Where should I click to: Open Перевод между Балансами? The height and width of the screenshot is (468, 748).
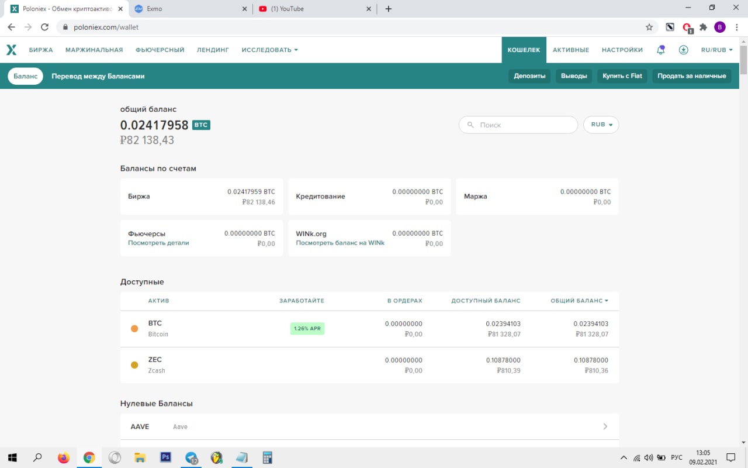click(x=98, y=76)
